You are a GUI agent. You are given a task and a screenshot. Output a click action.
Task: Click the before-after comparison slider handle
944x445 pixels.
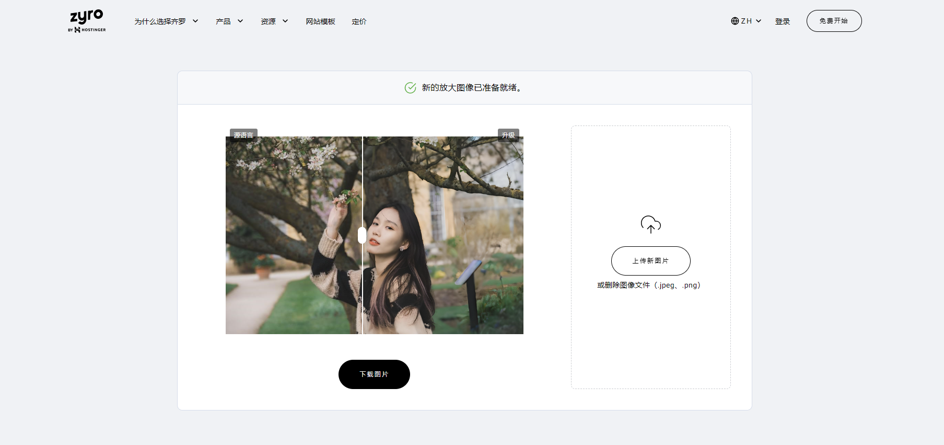[x=362, y=235]
